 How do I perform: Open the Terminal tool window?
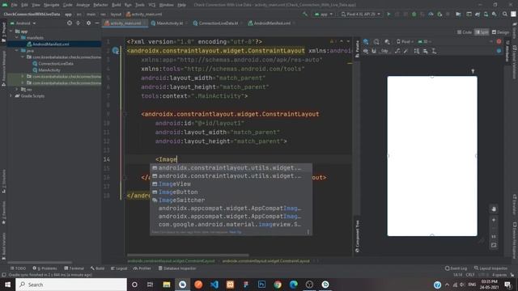[74, 268]
